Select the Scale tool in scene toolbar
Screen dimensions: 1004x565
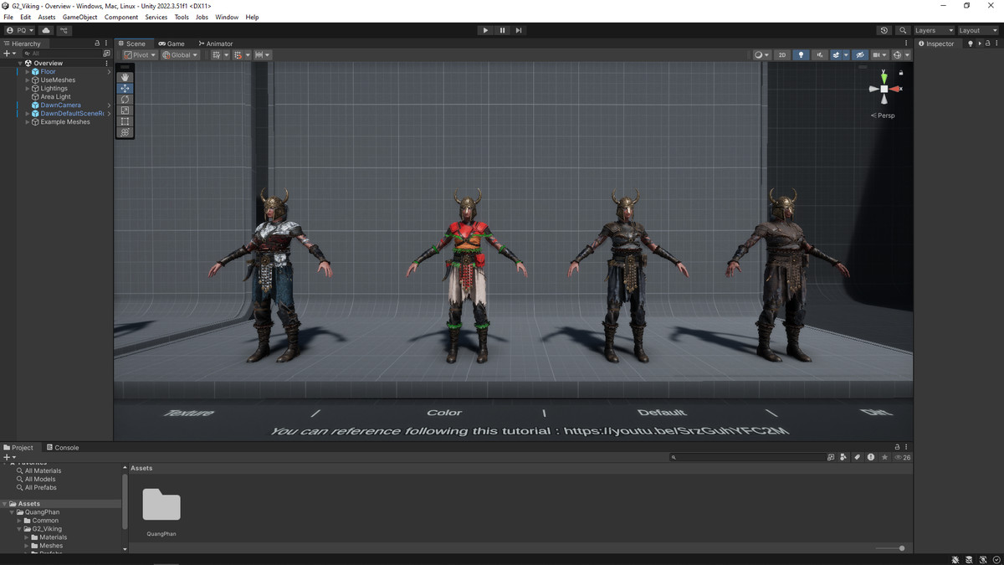point(125,110)
